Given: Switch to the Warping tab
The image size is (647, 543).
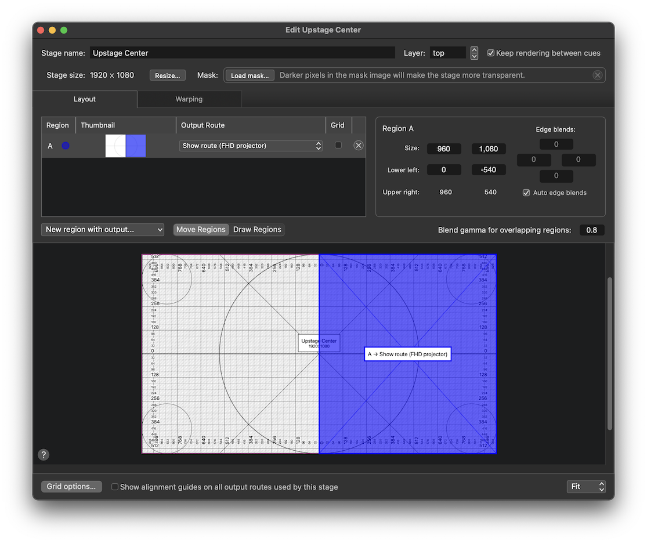Looking at the screenshot, I should click(x=189, y=99).
